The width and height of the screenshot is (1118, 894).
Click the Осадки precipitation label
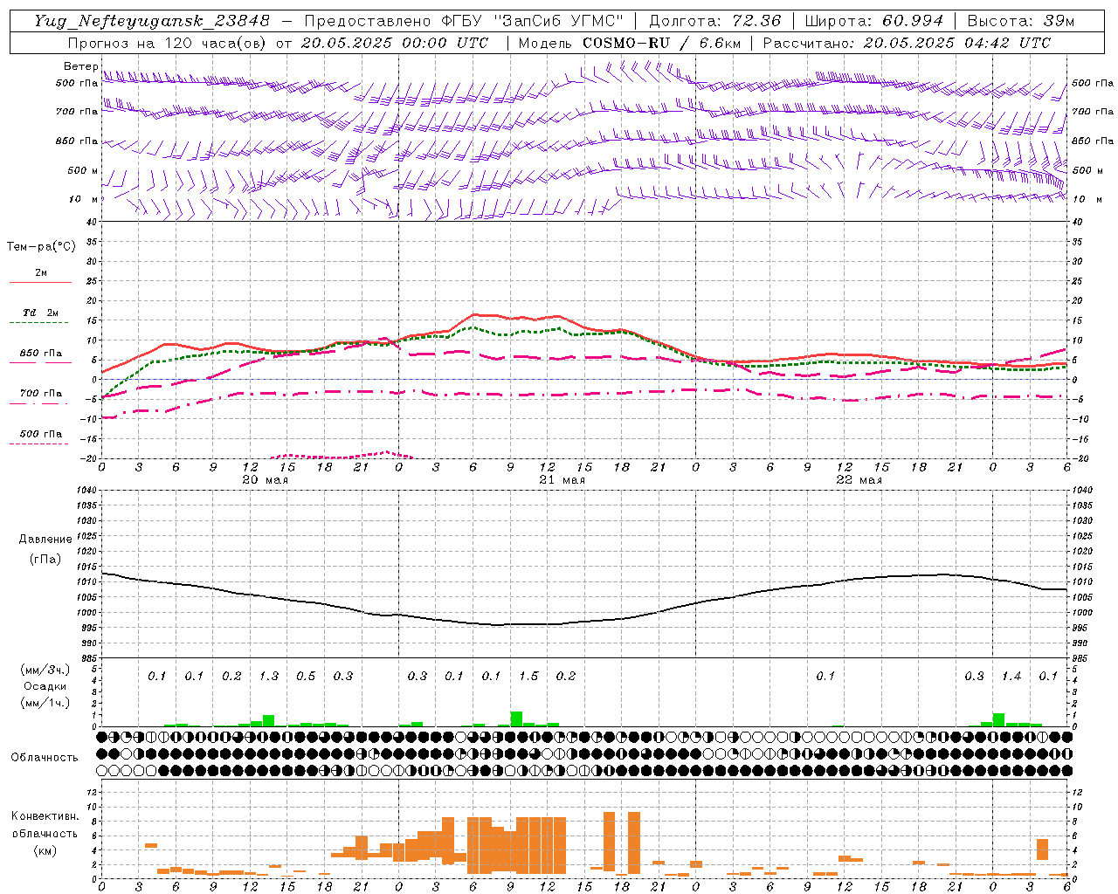click(x=45, y=686)
